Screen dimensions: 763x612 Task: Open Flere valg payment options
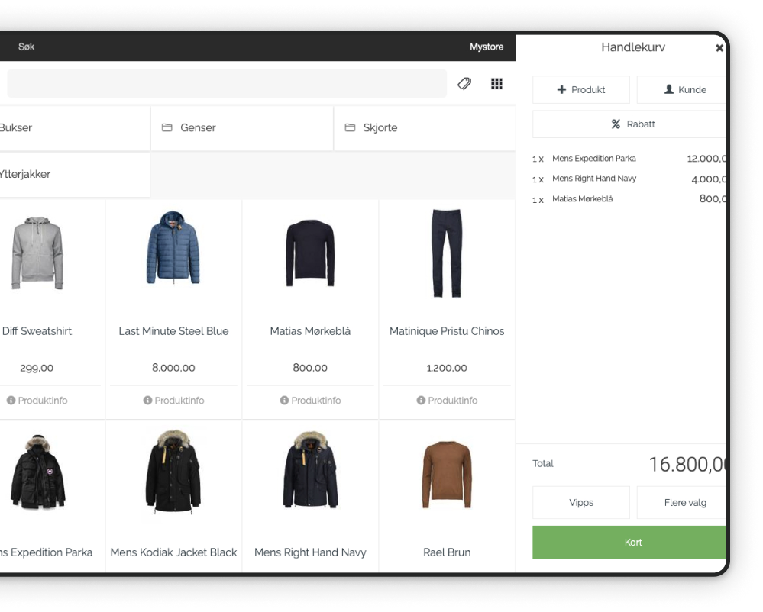click(681, 503)
